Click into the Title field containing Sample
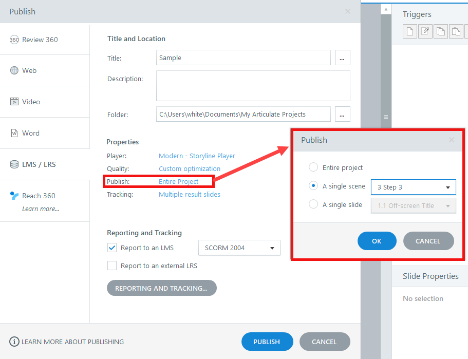 point(244,58)
